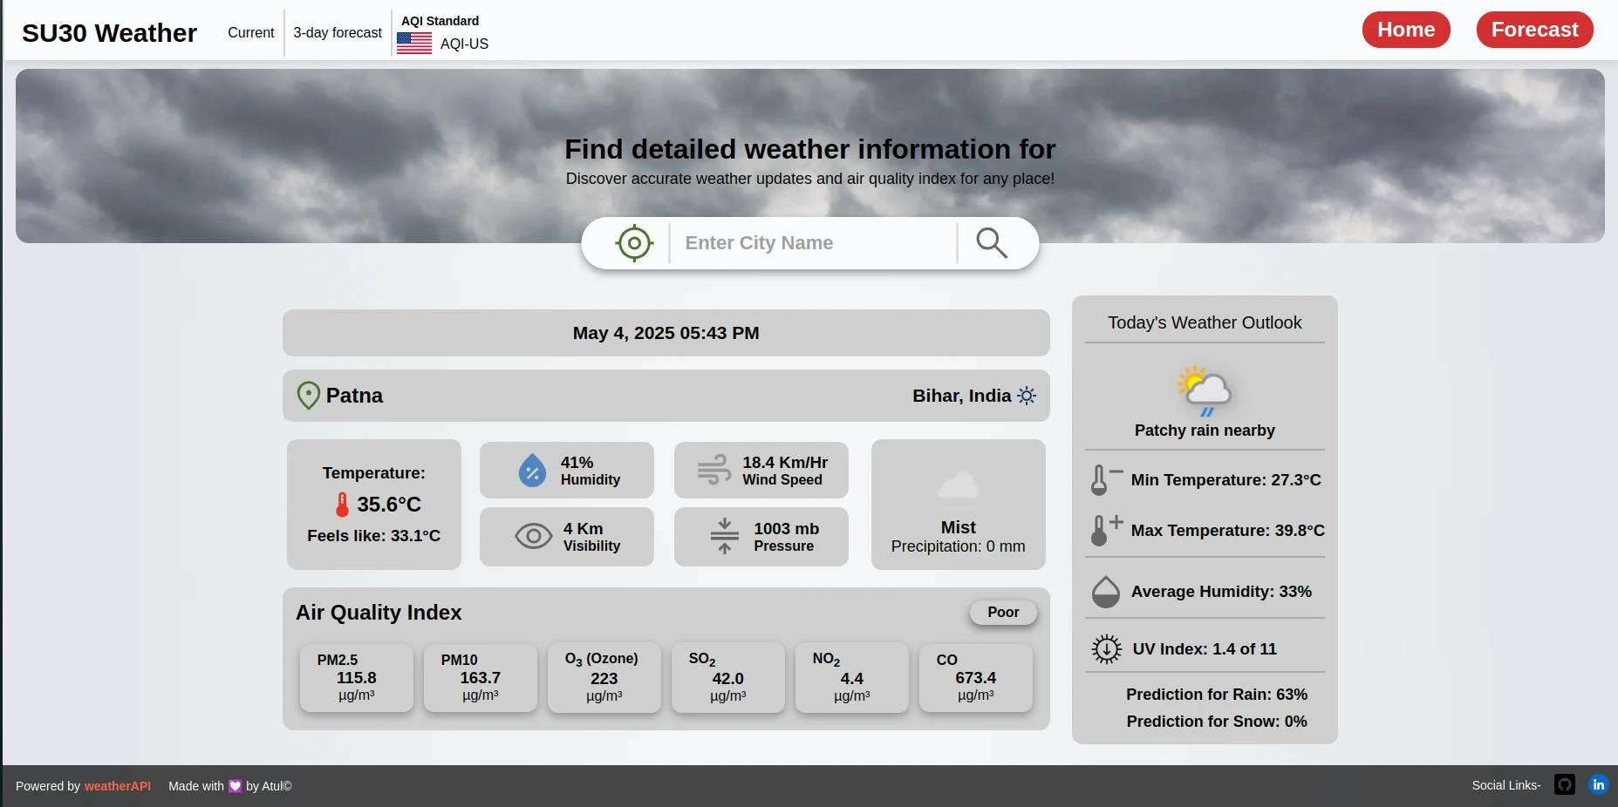
Task: Click Prediction for Rain: 63% text
Action: pos(1217,695)
